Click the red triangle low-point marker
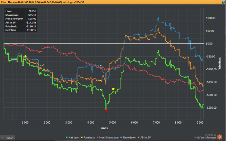The height and width of the screenshot is (141, 226). tap(106, 111)
